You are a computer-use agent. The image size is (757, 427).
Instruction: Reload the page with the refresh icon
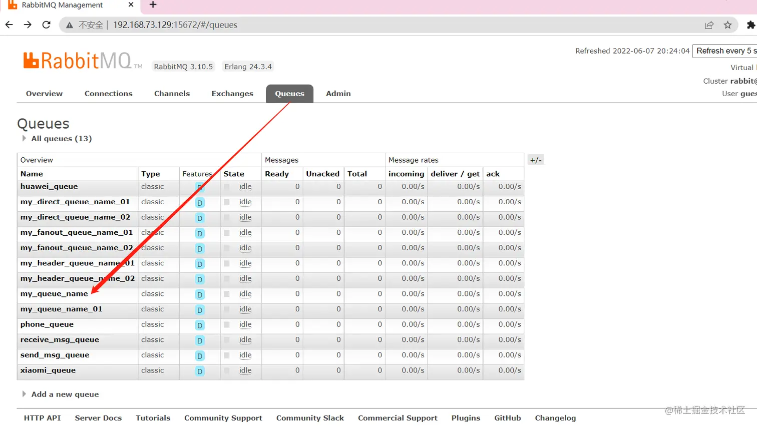pos(47,25)
